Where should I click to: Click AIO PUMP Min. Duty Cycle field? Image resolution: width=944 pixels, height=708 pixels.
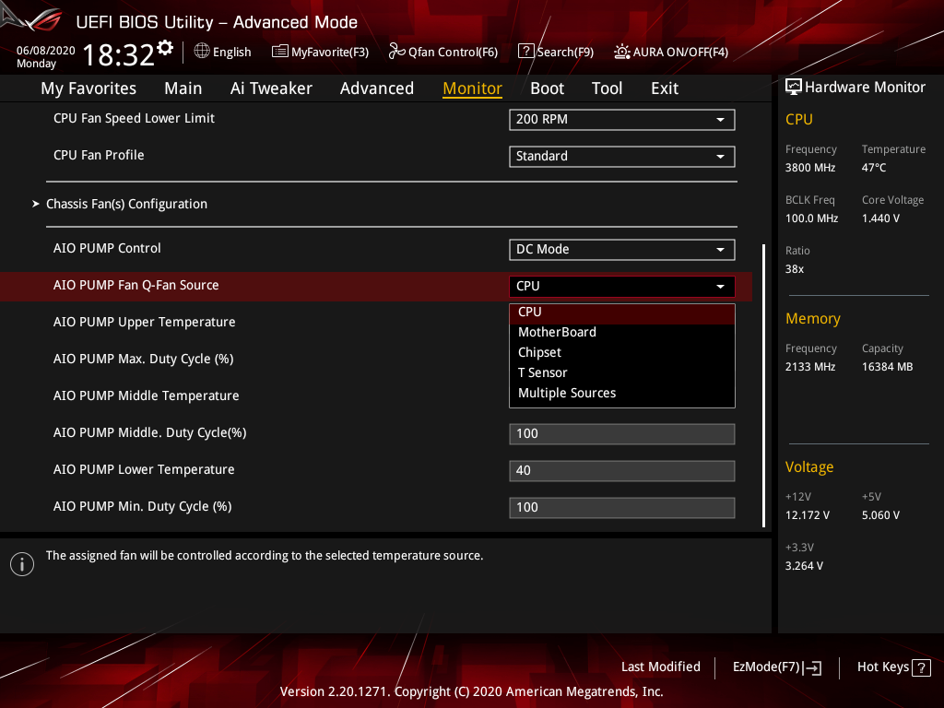(622, 508)
